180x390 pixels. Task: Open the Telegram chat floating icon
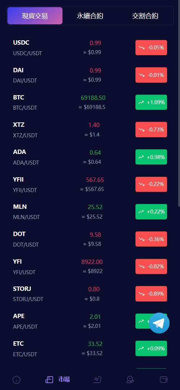(x=159, y=323)
